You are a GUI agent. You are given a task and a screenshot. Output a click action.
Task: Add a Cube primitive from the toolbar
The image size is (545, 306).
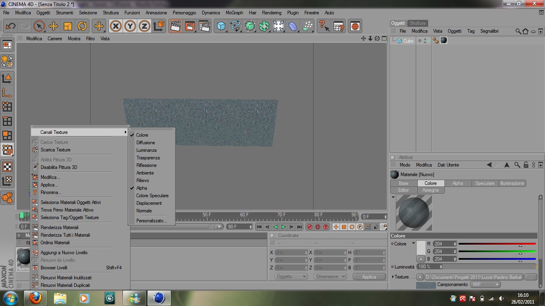221,26
